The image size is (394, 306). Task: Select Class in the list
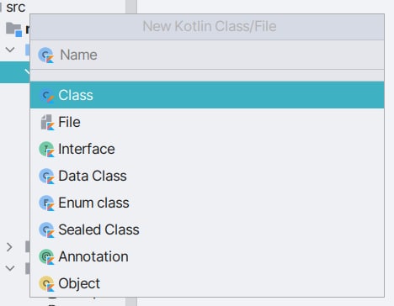click(x=207, y=95)
